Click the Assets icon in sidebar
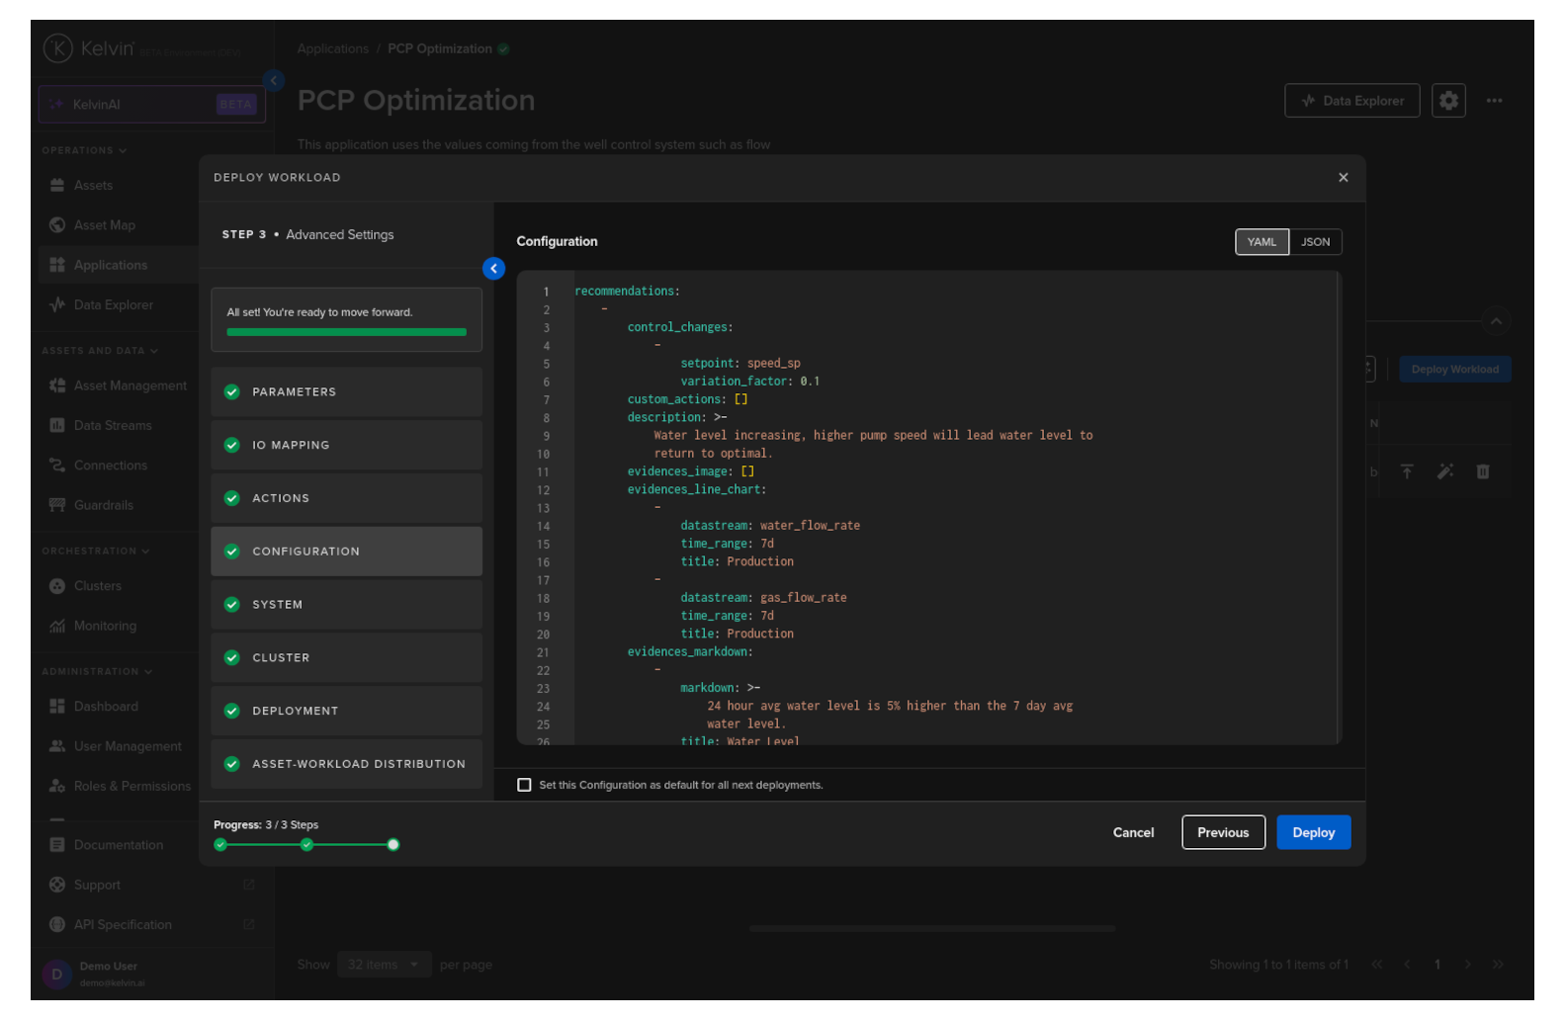This screenshot has width=1566, height=1021. coord(57,186)
